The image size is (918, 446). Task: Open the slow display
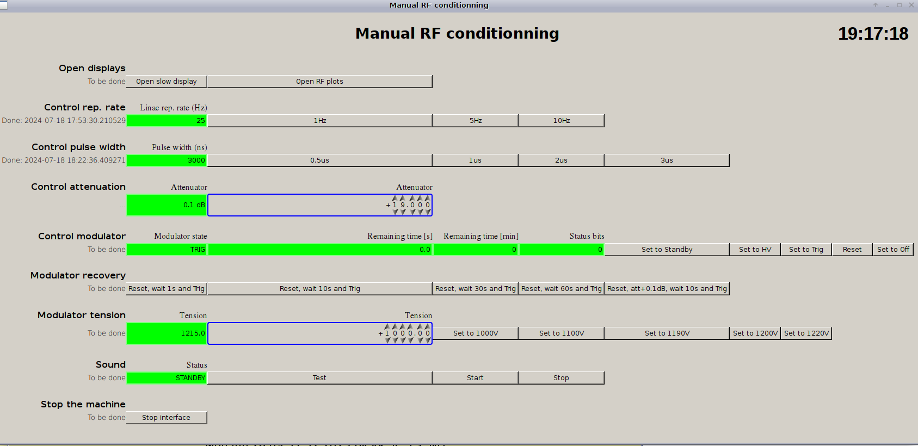(167, 82)
